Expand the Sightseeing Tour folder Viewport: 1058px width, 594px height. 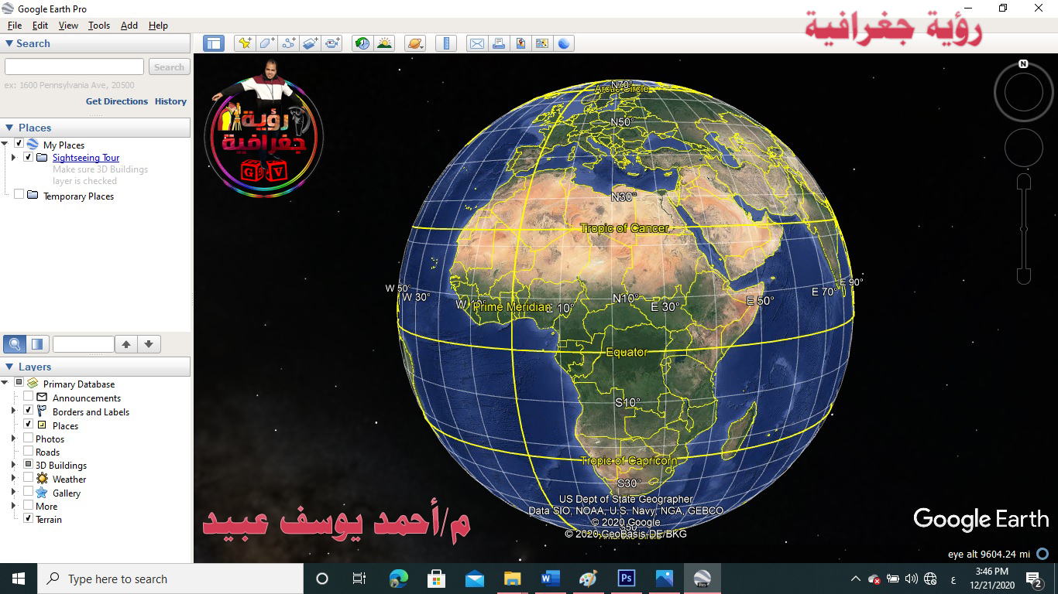13,158
